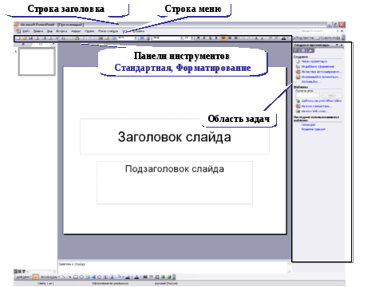The width and height of the screenshot is (383, 287).
Task: Insert Diagram or Organization Chart icon
Action: [99, 277]
